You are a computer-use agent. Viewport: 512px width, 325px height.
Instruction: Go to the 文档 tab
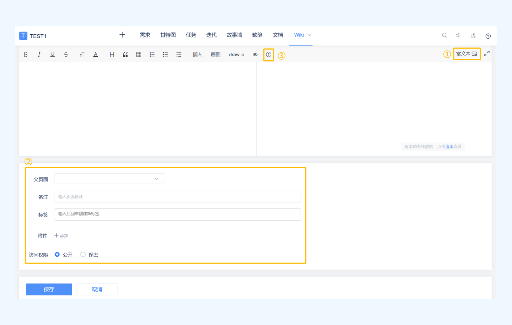[278, 35]
